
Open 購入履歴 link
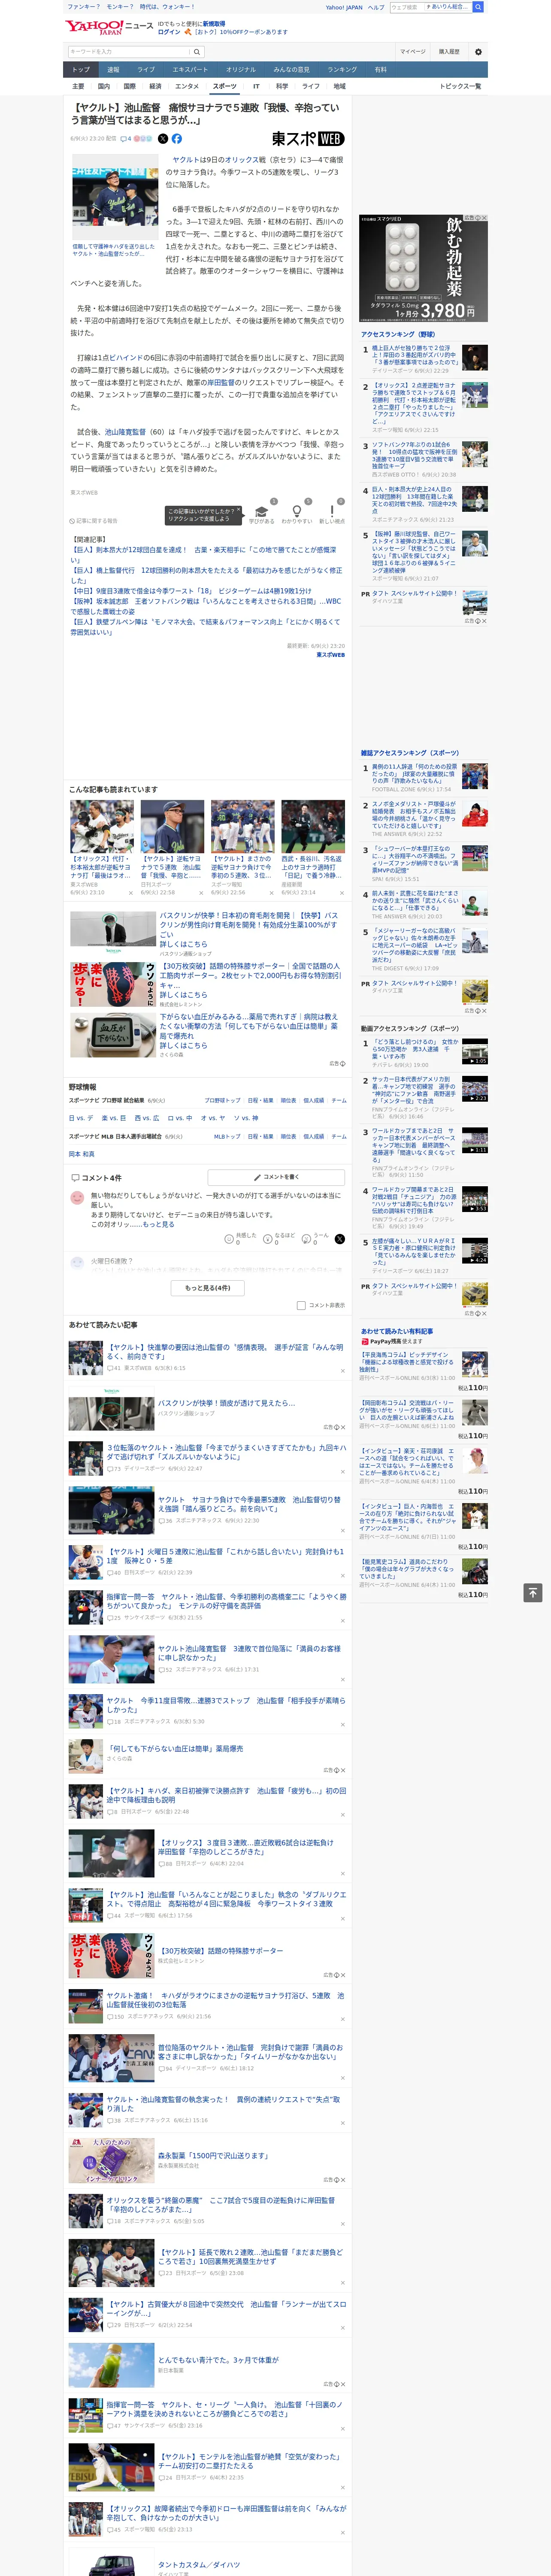click(449, 52)
